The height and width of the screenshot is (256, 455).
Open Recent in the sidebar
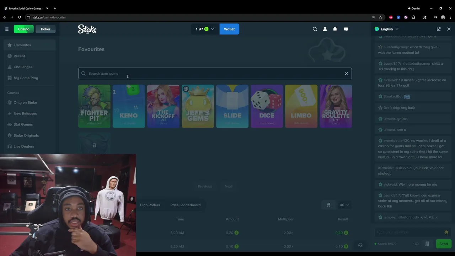30,56
